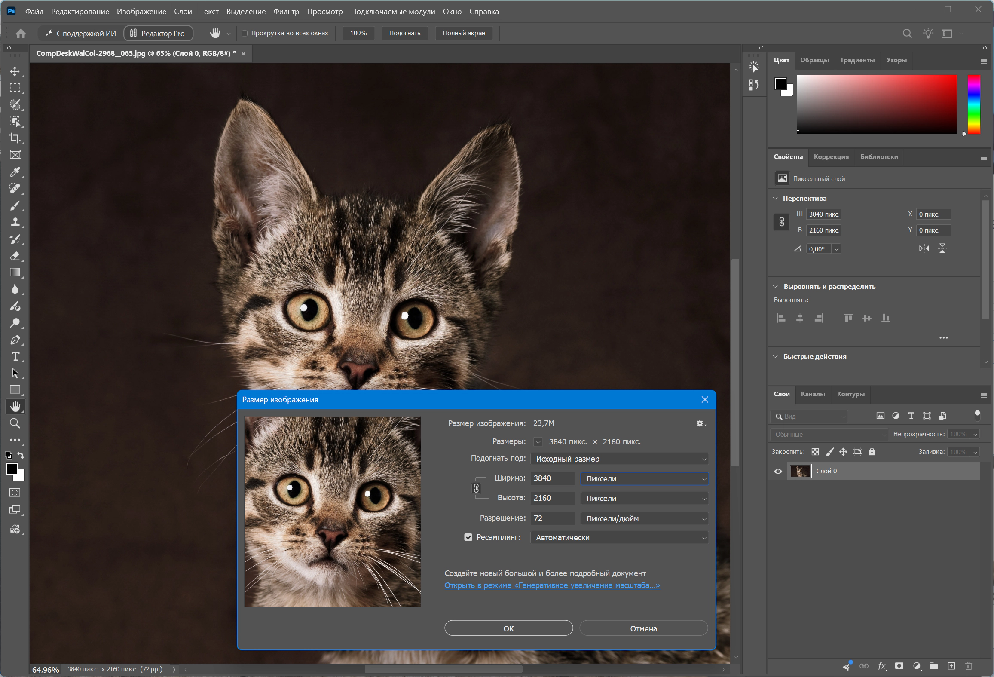Toggle the Ресамплинг checkbox
This screenshot has width=994, height=677.
(468, 537)
